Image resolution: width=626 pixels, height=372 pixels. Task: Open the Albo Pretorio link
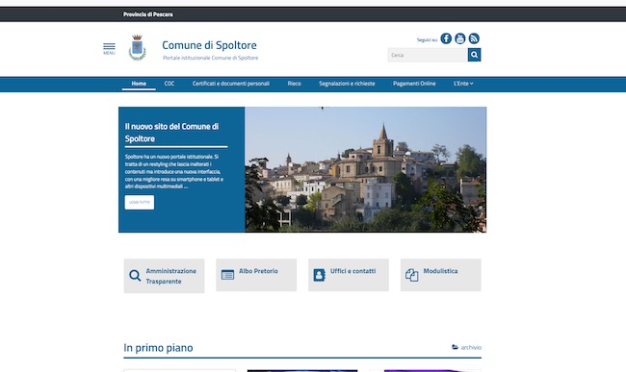click(258, 271)
